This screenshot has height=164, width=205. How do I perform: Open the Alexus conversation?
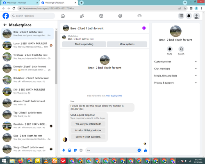pos(27,103)
